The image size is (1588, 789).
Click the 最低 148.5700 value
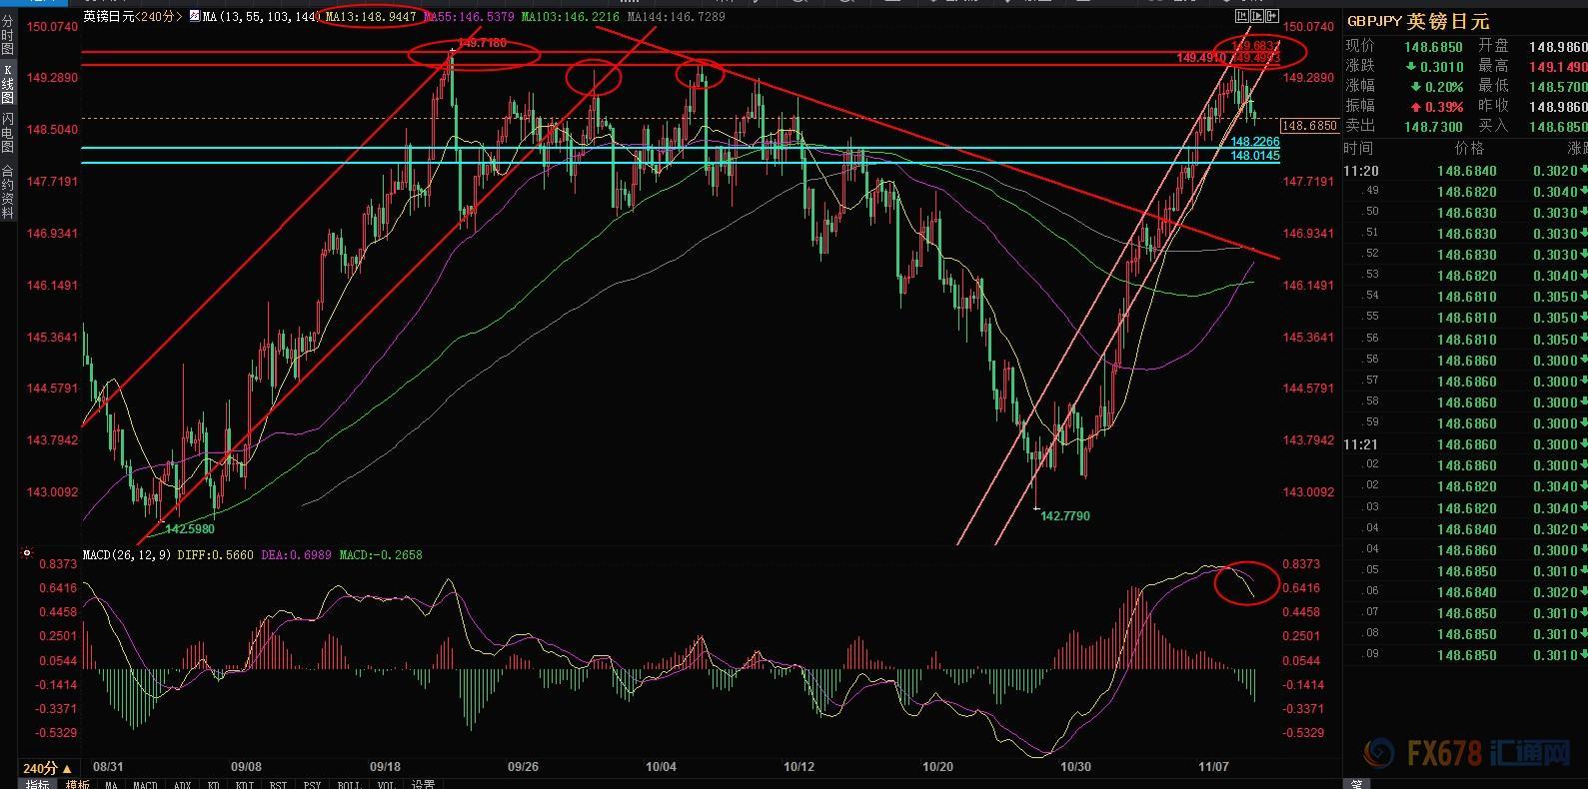click(1558, 87)
